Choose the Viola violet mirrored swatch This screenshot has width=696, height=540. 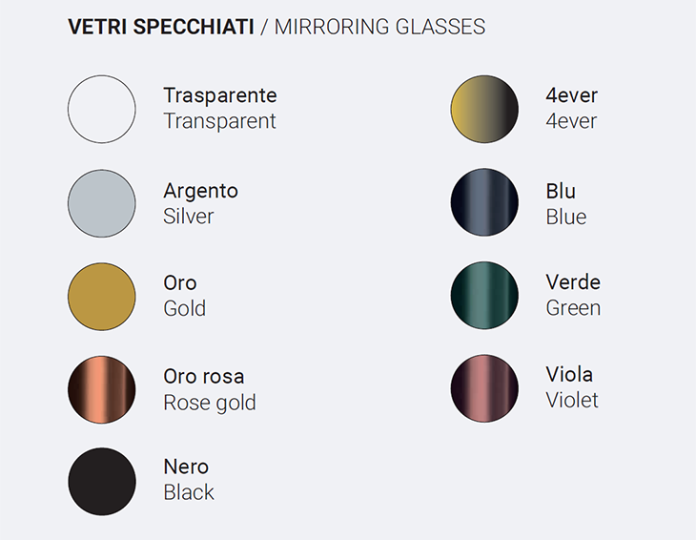[484, 388]
